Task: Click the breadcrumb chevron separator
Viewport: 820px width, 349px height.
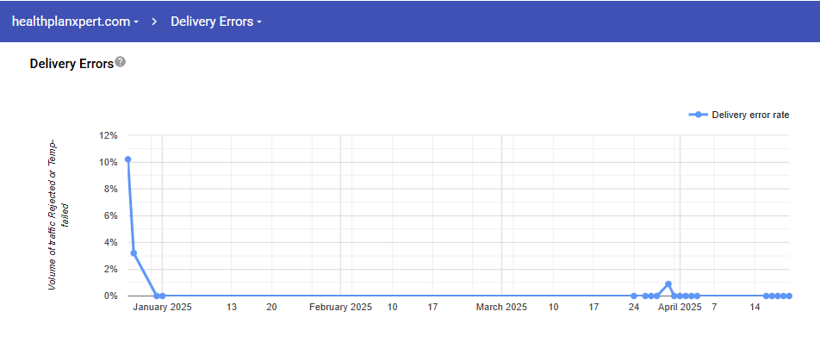Action: (x=155, y=21)
